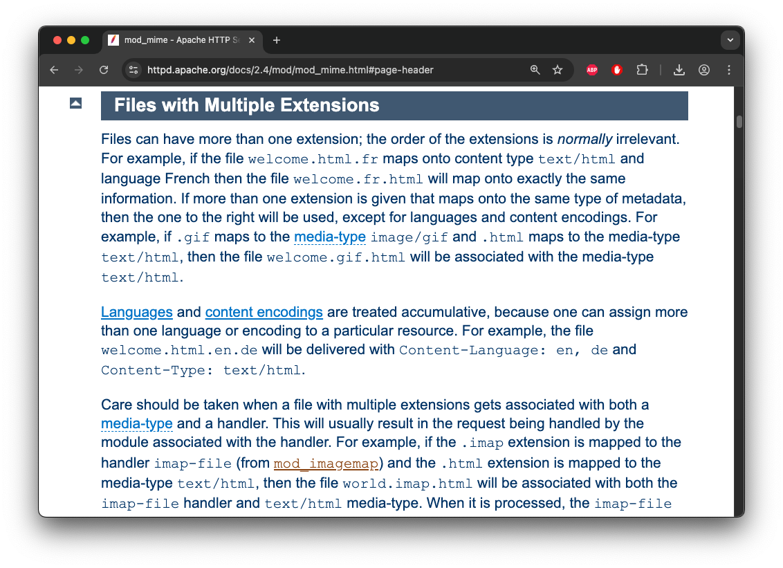The image size is (783, 568).
Task: Click the red hand blocker extension icon
Action: pos(617,70)
